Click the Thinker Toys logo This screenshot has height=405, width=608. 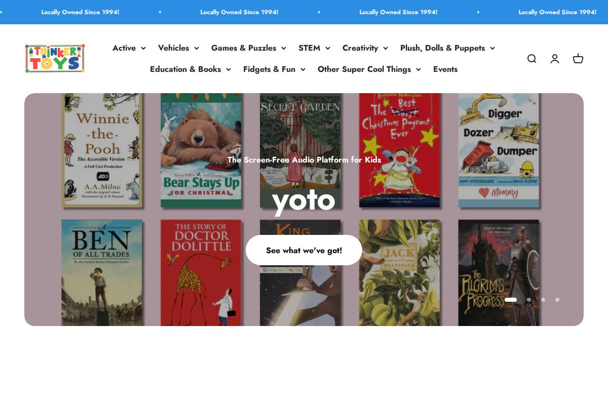[55, 58]
